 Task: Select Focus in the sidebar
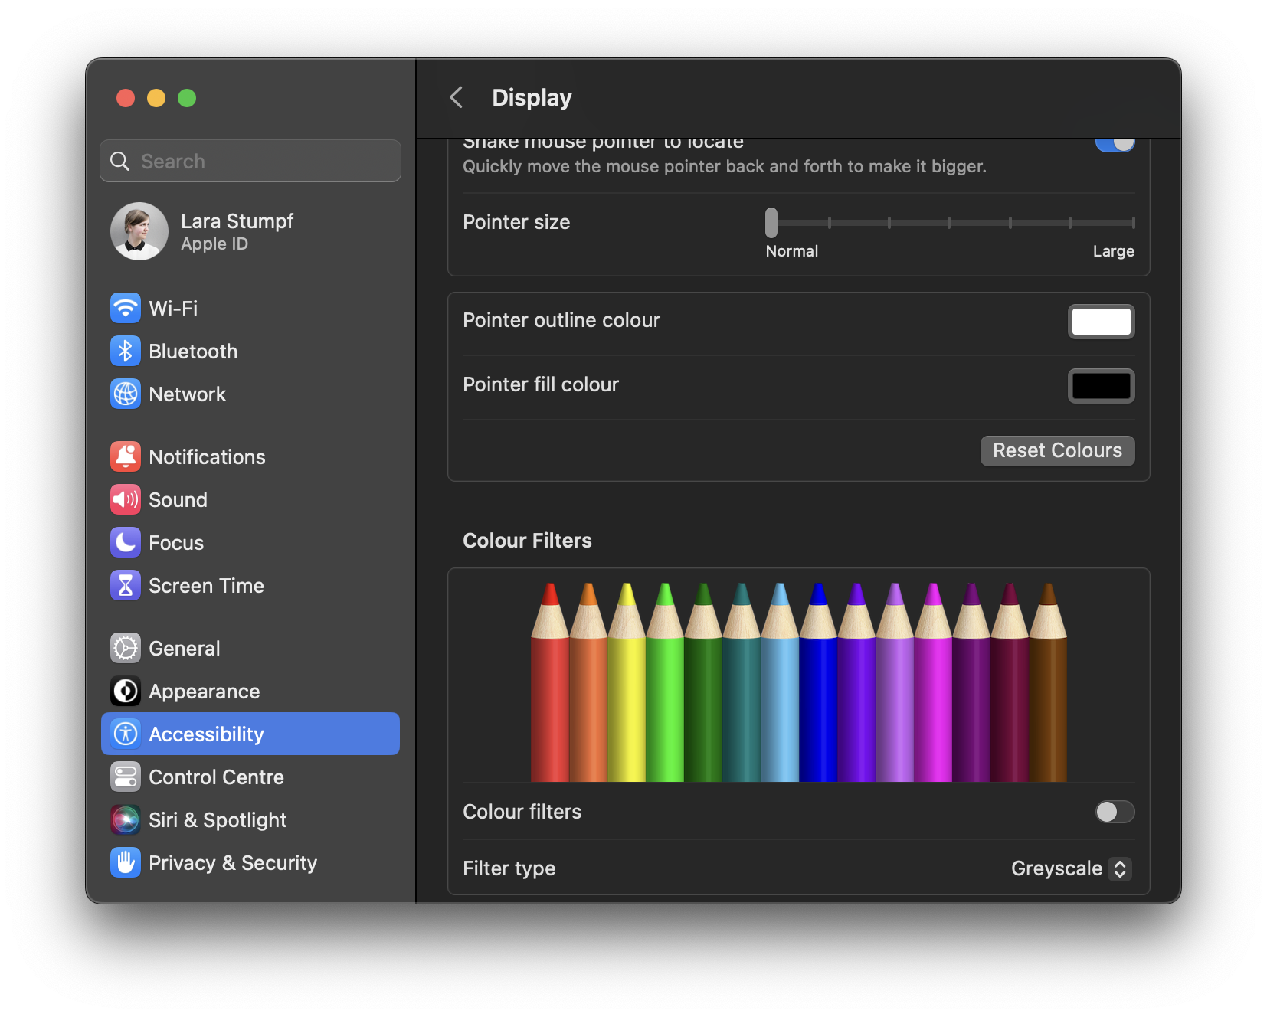point(176,542)
